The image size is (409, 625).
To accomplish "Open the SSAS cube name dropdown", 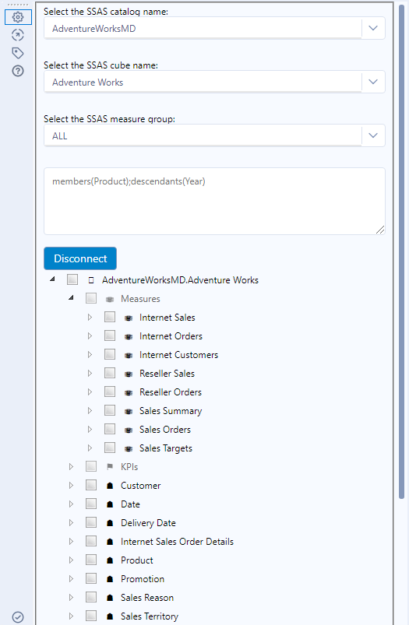I will click(x=373, y=82).
